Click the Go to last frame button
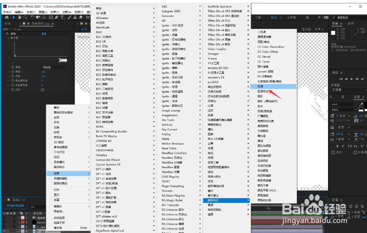The height and width of the screenshot is (233, 367). [x=363, y=79]
